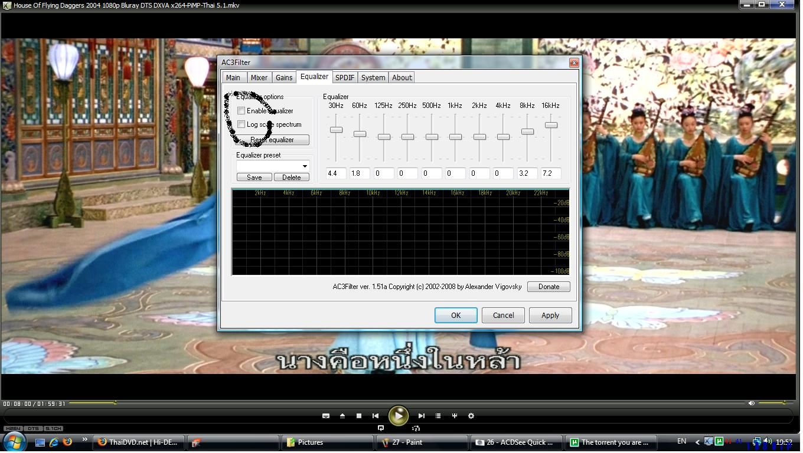Open the playlist icon in player controls
Viewport: 803px width, 453px height.
(438, 416)
